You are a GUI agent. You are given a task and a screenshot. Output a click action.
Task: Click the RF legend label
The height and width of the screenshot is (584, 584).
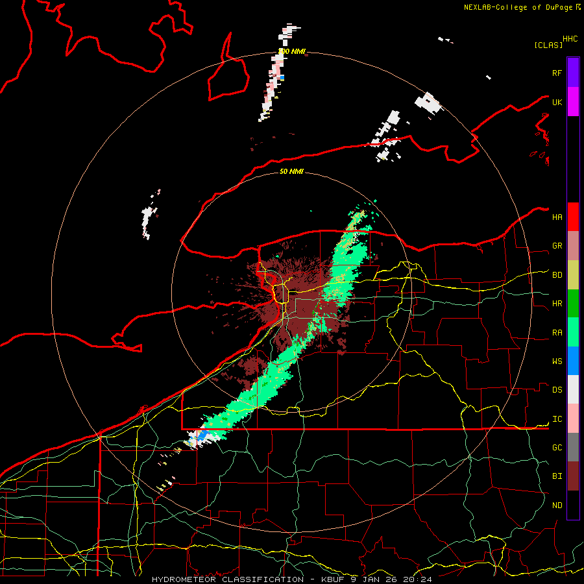pos(557,73)
